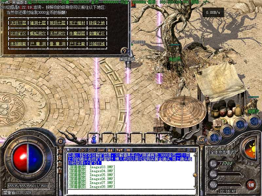Click the sun day-night indicator

coord(250,149)
